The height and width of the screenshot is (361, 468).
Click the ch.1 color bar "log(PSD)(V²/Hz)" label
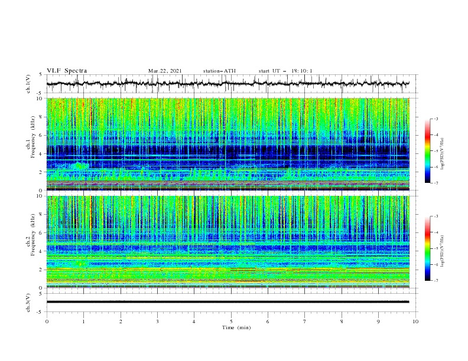pyautogui.click(x=443, y=154)
